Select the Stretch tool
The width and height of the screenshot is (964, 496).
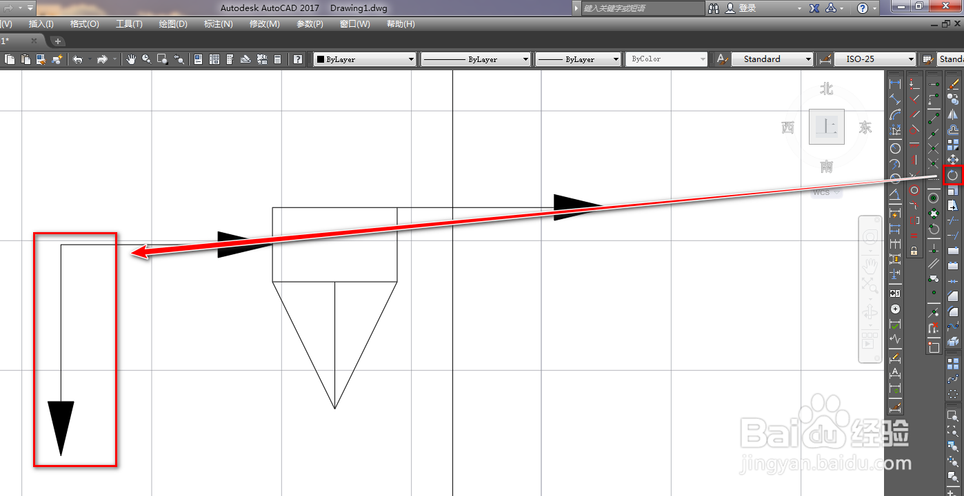pyautogui.click(x=953, y=205)
